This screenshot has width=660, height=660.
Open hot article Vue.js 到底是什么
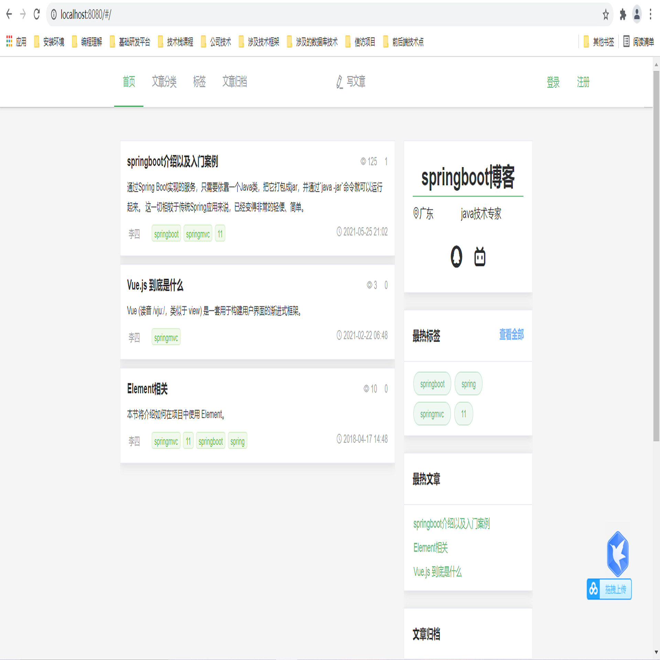437,572
